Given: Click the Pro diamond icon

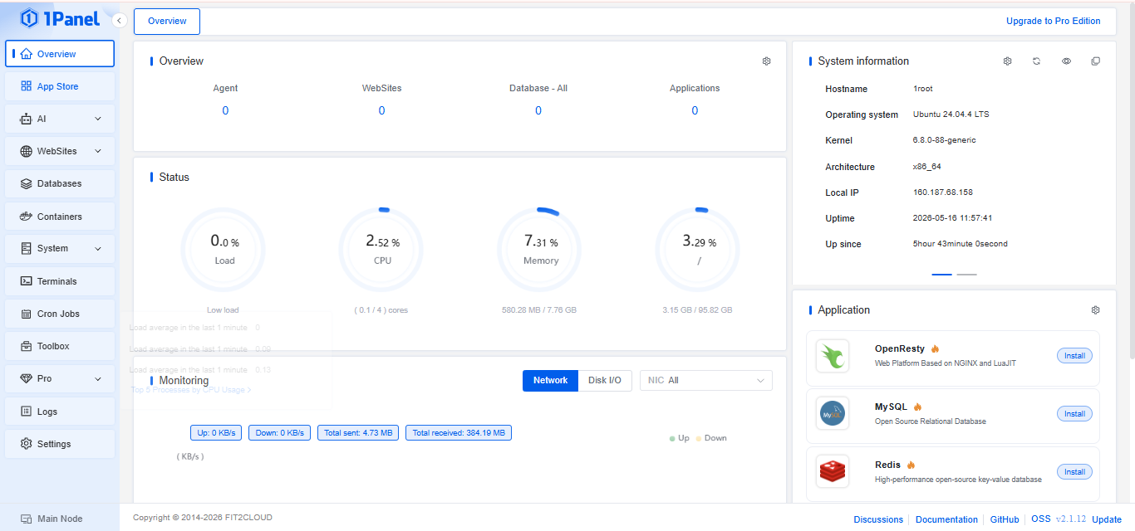Looking at the screenshot, I should click(x=27, y=378).
